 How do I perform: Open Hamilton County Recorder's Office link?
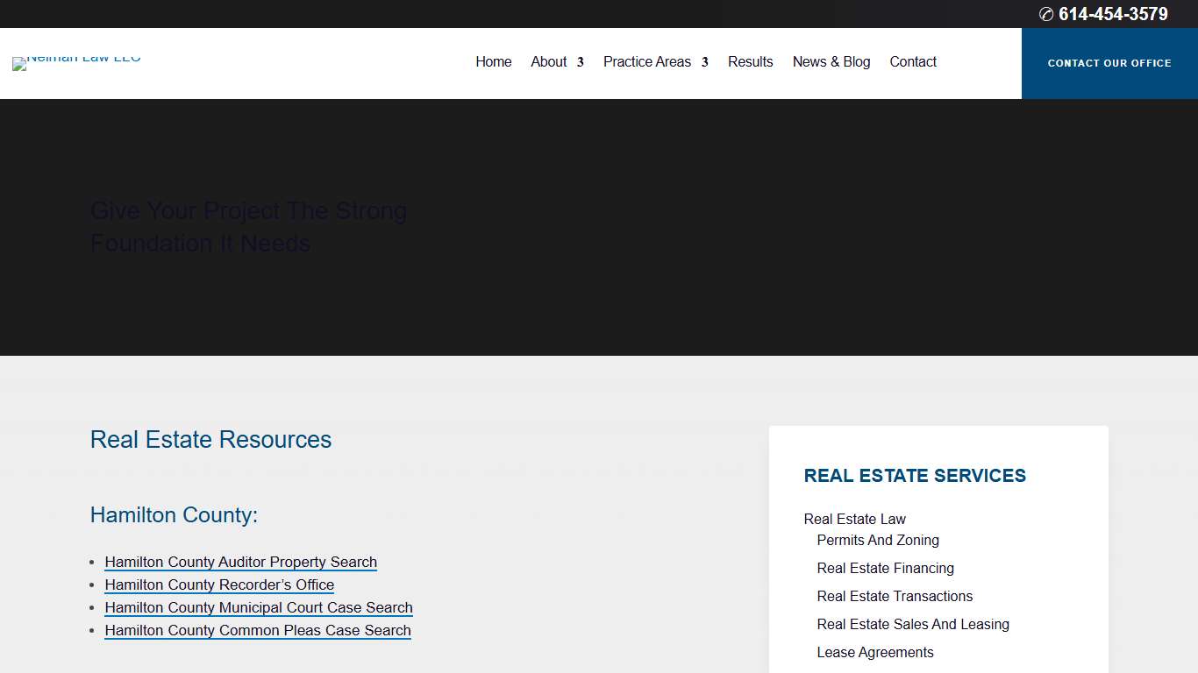tap(218, 584)
